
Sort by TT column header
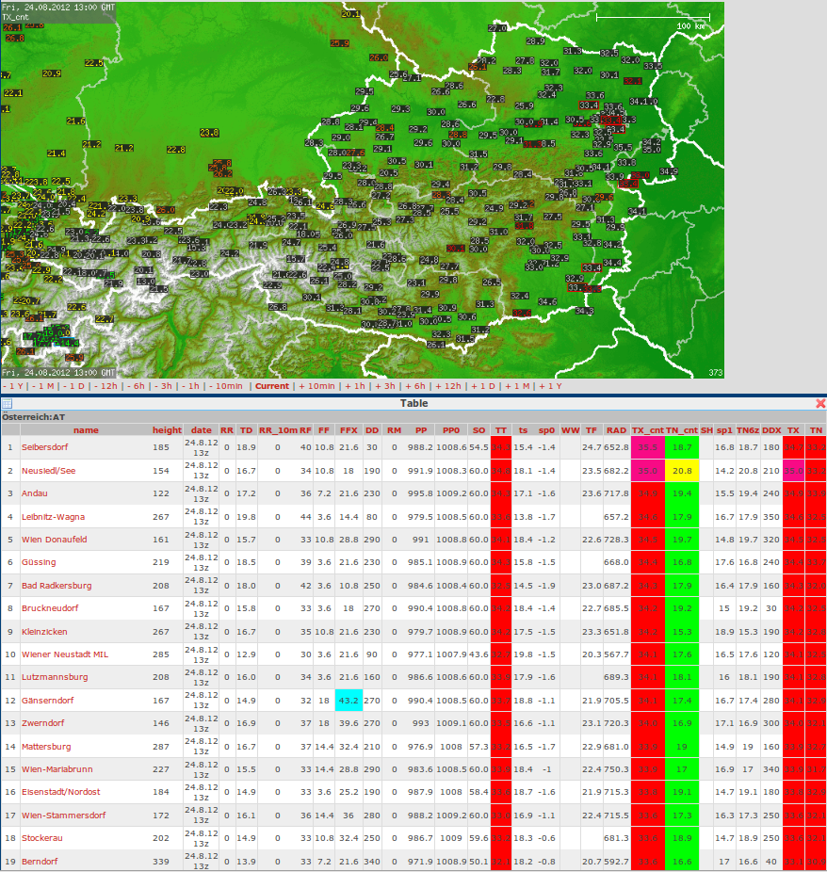pos(501,430)
